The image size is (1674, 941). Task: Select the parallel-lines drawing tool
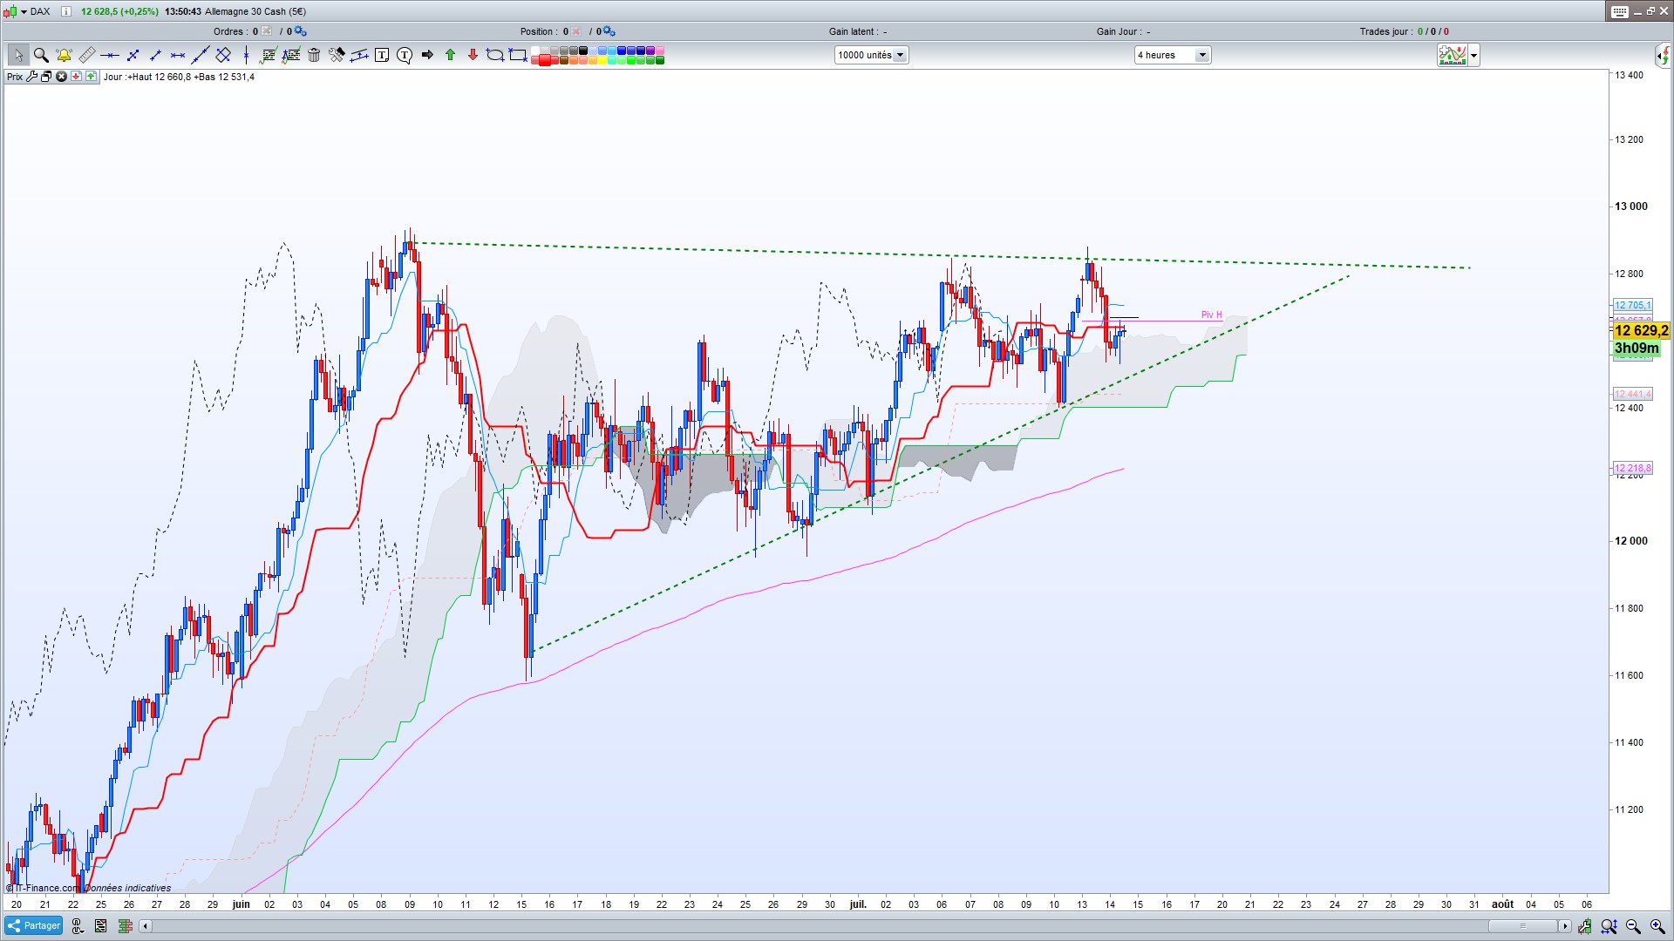point(359,55)
